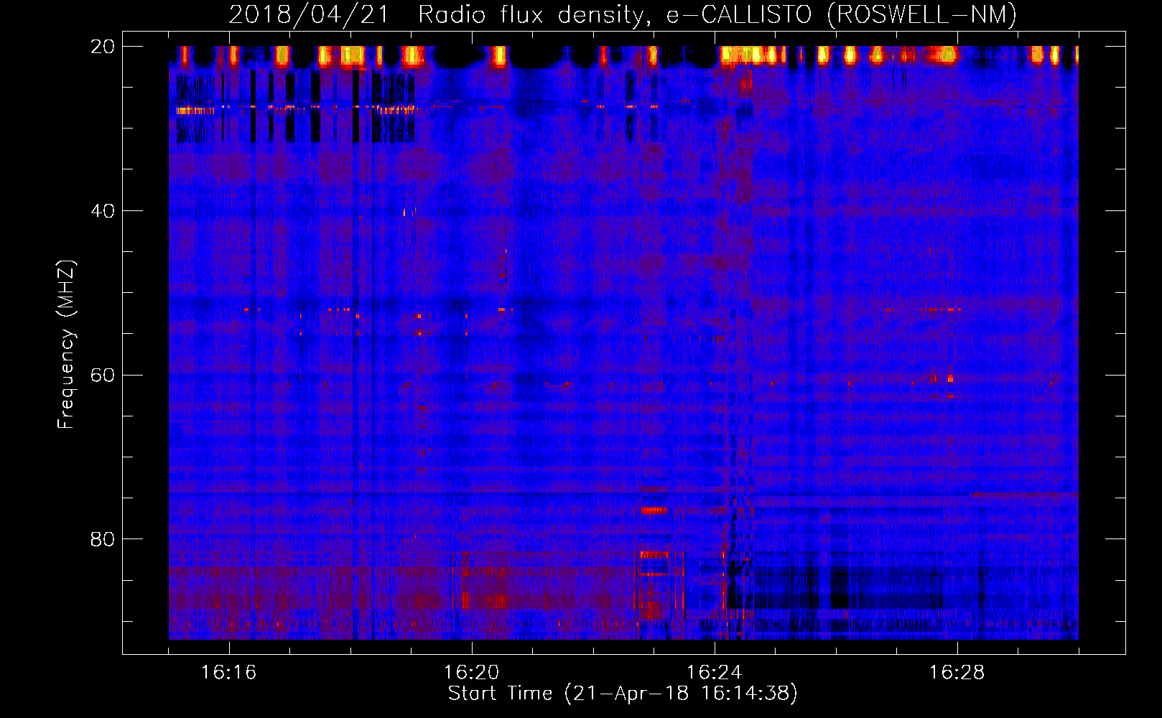The width and height of the screenshot is (1162, 718).
Task: Click the 16:20 time tick label
Action: point(472,673)
